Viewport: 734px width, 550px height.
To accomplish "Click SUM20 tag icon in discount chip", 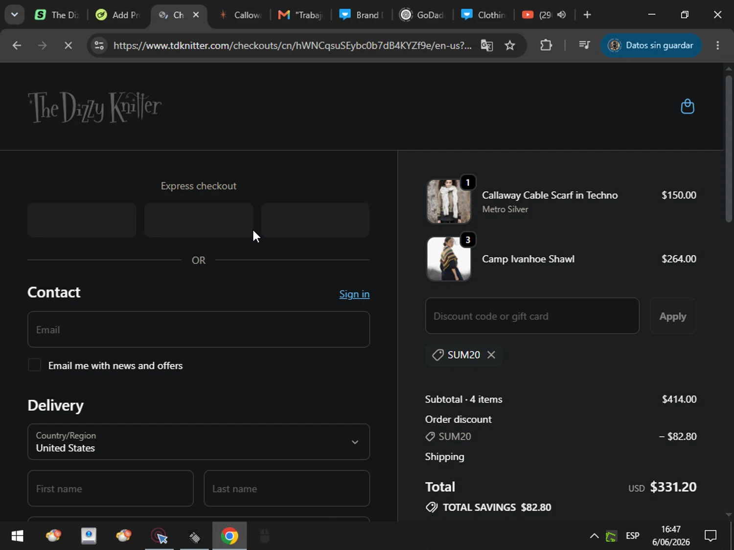I will pos(437,354).
